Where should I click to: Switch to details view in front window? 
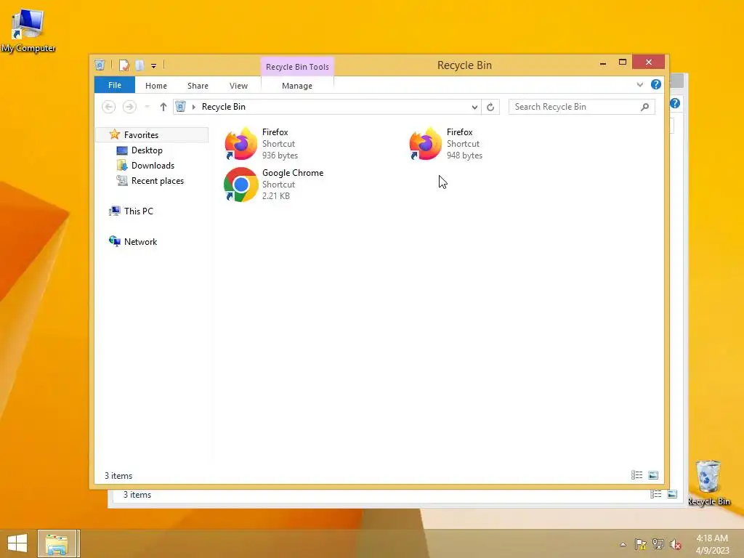click(x=636, y=475)
